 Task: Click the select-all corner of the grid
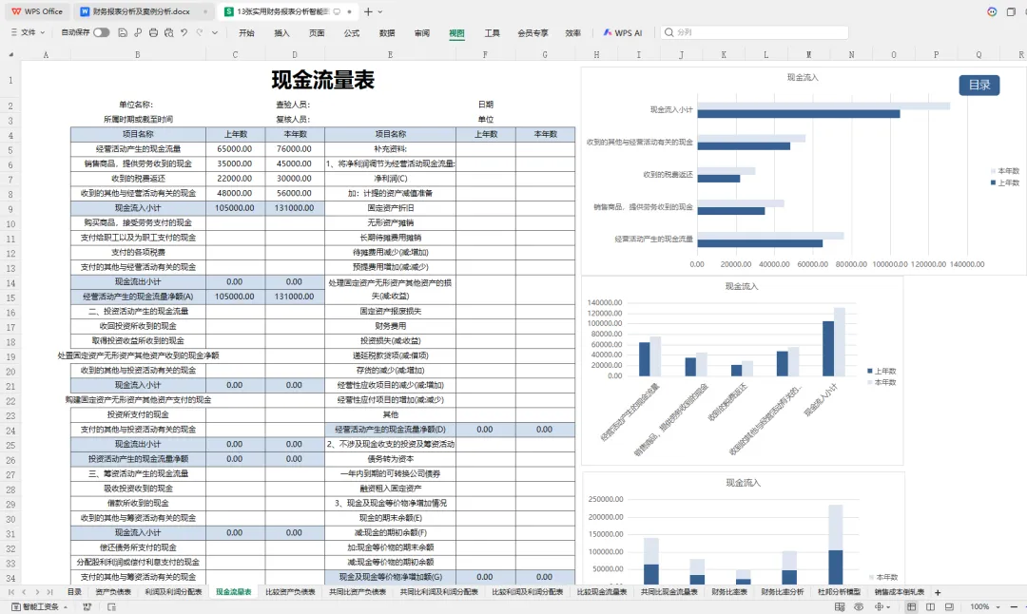10,55
